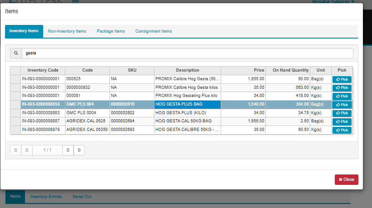Sort by Unit column header
Image resolution: width=372 pixels, height=208 pixels.
point(321,70)
